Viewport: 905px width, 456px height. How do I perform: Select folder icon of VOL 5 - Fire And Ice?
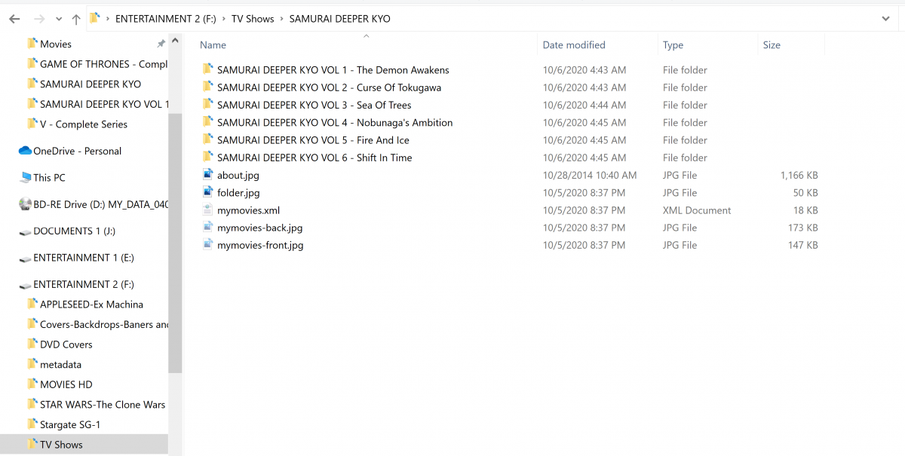pos(208,139)
